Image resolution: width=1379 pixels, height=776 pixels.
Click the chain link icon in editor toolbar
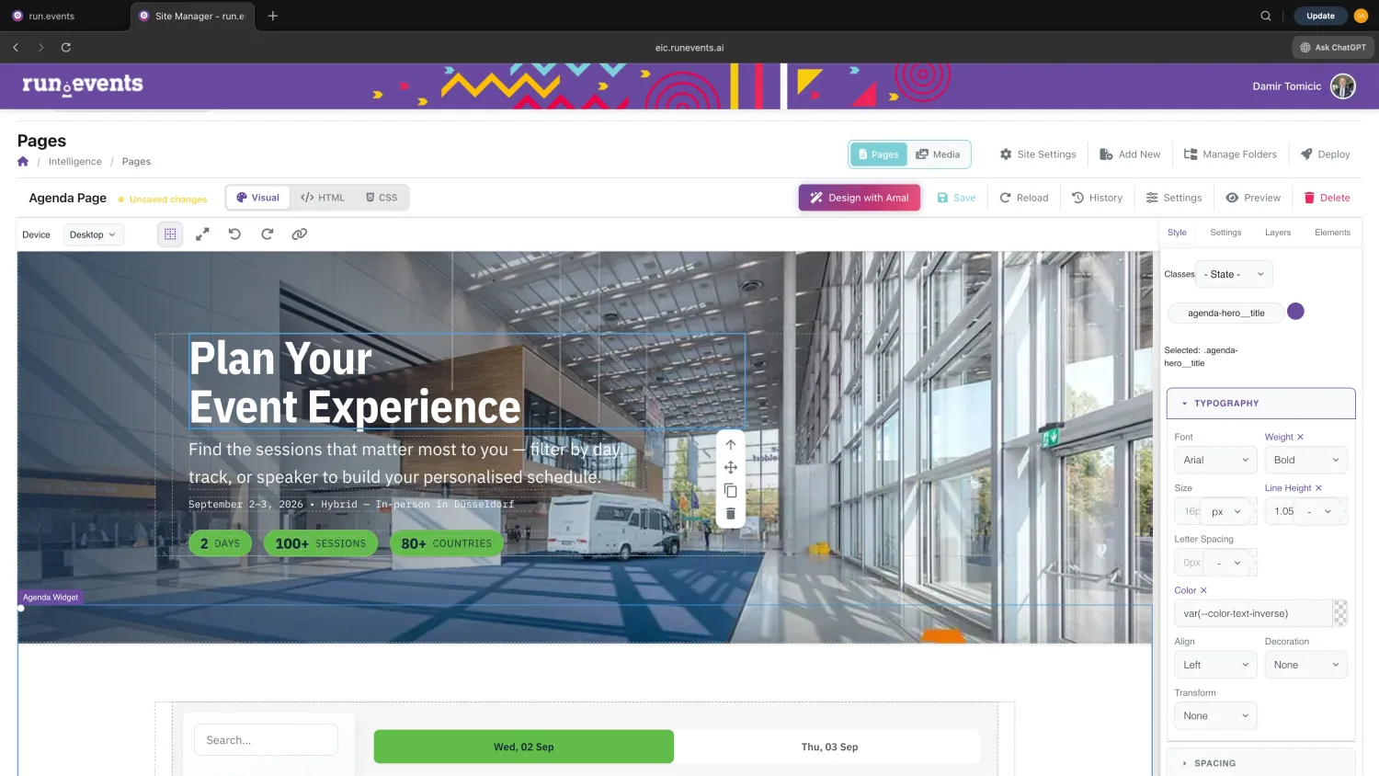tap(299, 234)
